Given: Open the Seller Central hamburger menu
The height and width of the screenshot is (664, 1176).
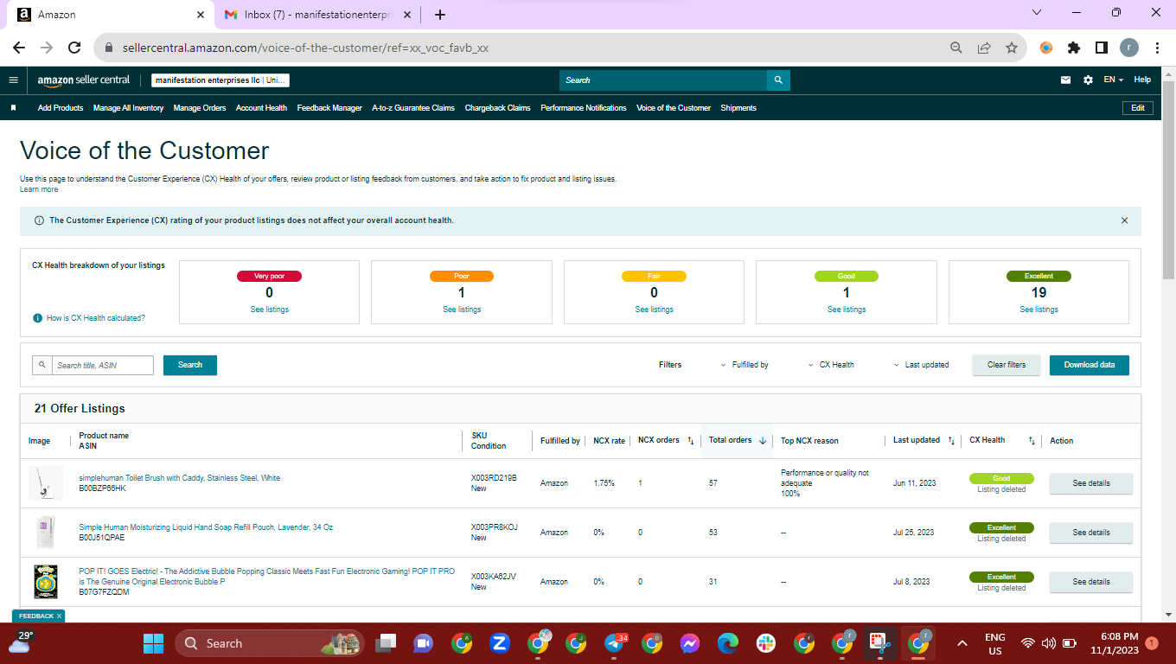Looking at the screenshot, I should click(x=13, y=80).
